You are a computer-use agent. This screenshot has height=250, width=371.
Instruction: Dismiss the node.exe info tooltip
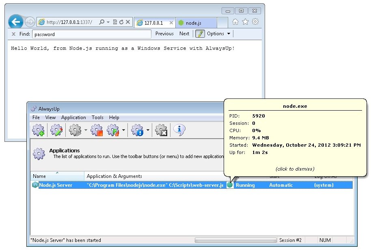tap(295, 169)
